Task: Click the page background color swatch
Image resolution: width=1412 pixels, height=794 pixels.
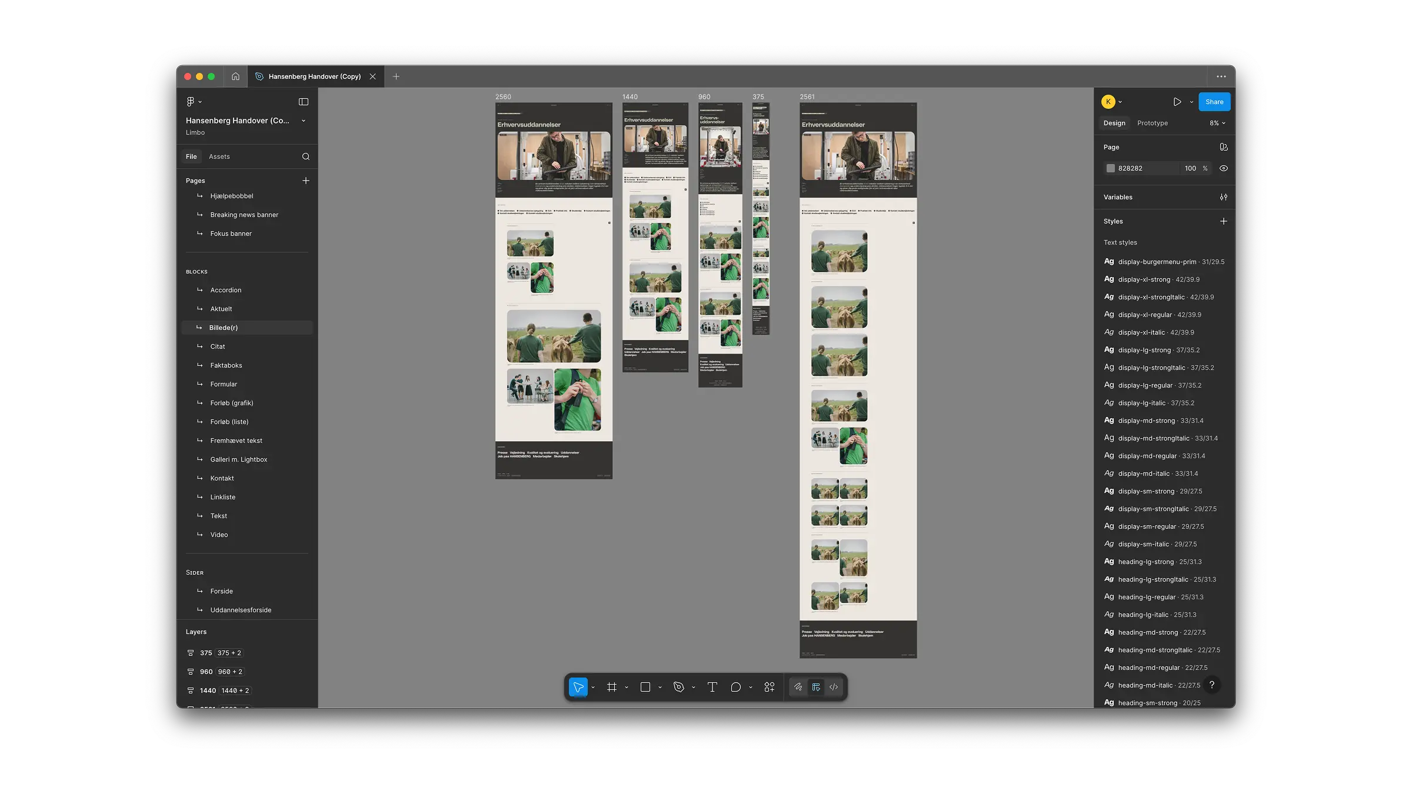Action: (1111, 168)
